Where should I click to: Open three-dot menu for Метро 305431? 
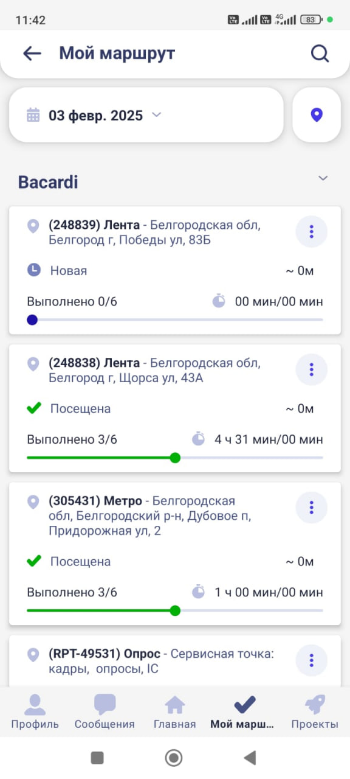(x=311, y=507)
